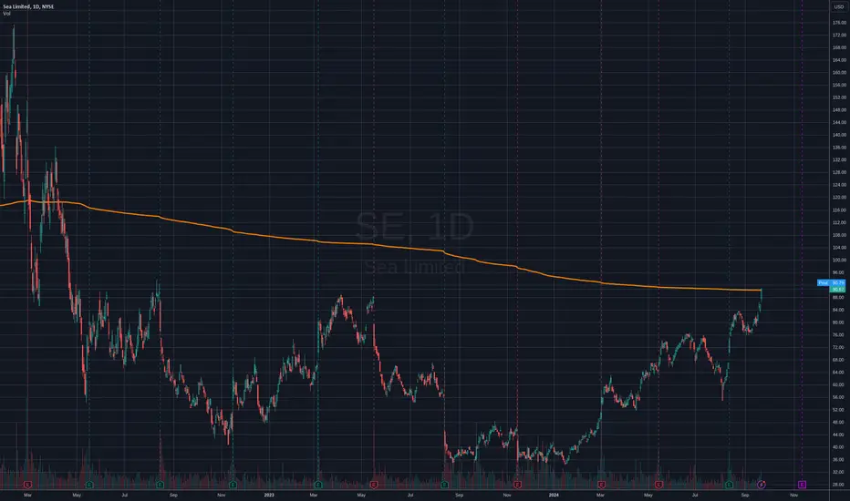Click the 2023 label on time axis
Screen dimensions: 850x501
tap(269, 495)
